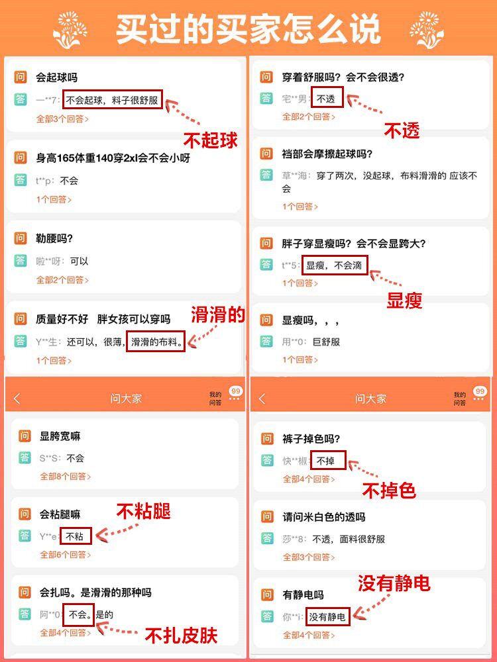
Task: Tap the 答 icon beside 没有静电 answer
Action: click(266, 616)
